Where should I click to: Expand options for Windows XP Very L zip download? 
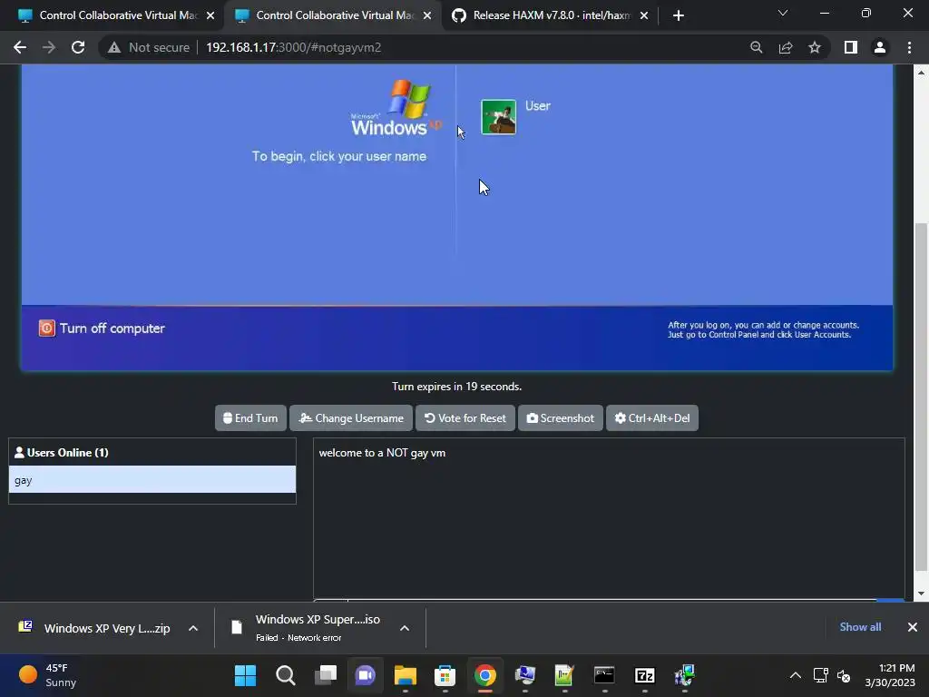coord(193,628)
